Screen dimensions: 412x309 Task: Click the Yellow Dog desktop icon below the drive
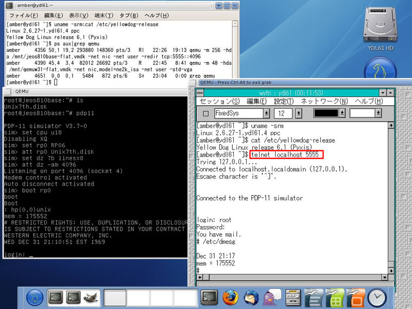click(x=380, y=68)
